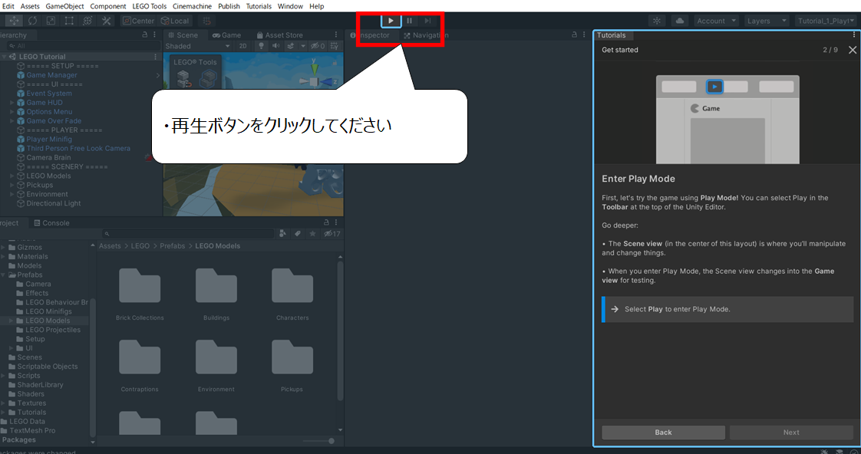
Task: Click the Assets breadcrumb link
Action: click(x=110, y=246)
